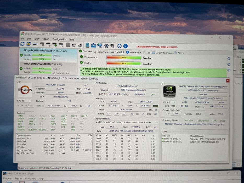This screenshot has height=183, width=244.
Task: Click the 'LENOVO LNVNB161216' motherboard field
Action: [127, 86]
